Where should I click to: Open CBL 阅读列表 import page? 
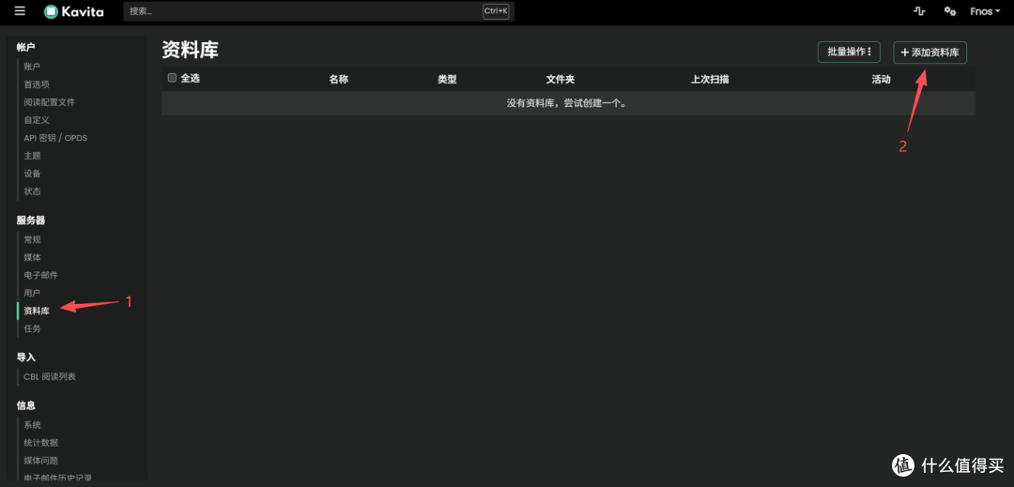click(50, 376)
